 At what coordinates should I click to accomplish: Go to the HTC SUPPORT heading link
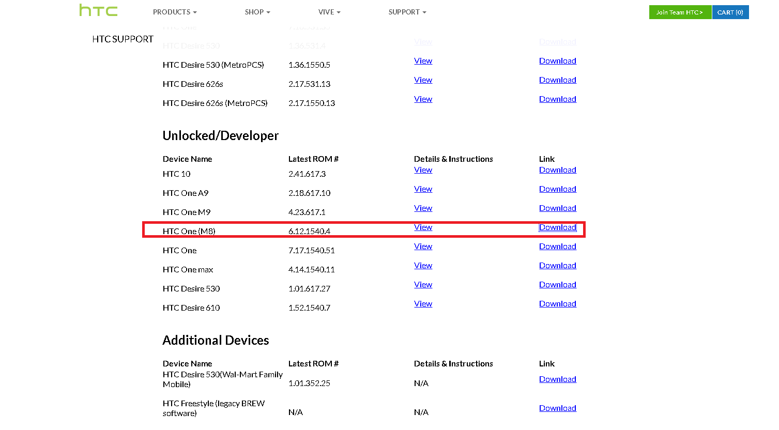(x=123, y=39)
